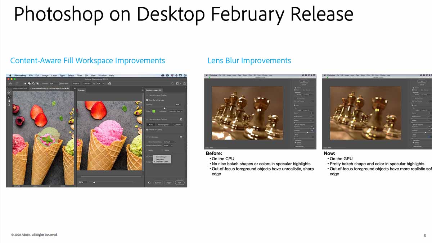Click the Opacity percentage field
The image size is (432, 243).
pyautogui.click(x=178, y=105)
